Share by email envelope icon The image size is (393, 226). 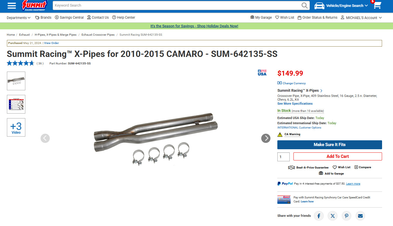click(x=360, y=216)
